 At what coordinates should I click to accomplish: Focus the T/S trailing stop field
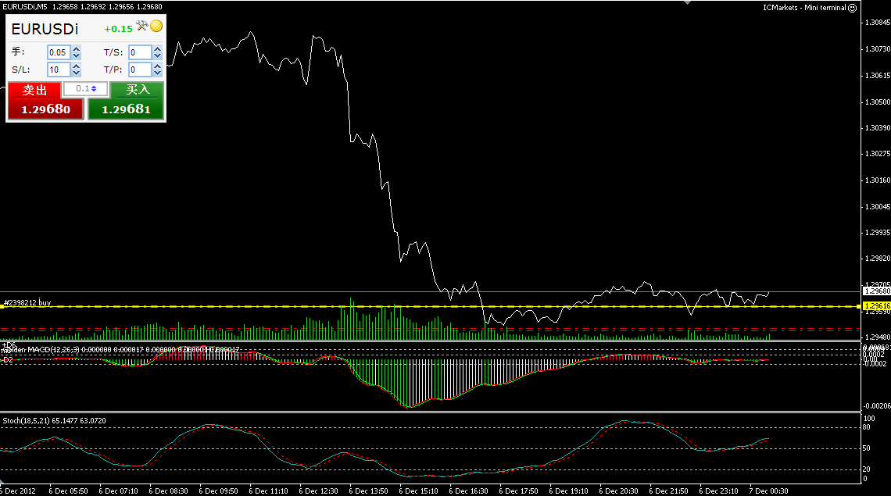140,52
